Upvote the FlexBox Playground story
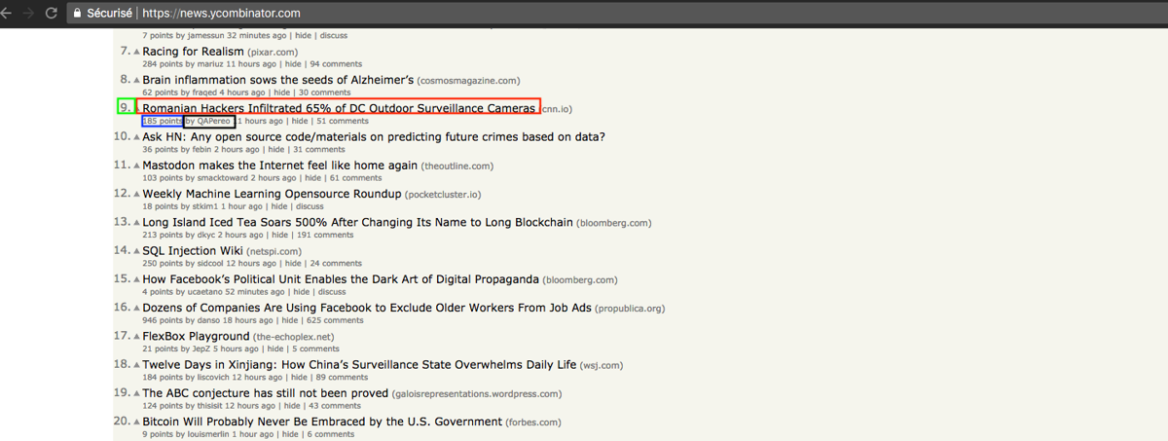The height and width of the screenshot is (441, 1168). tap(137, 336)
